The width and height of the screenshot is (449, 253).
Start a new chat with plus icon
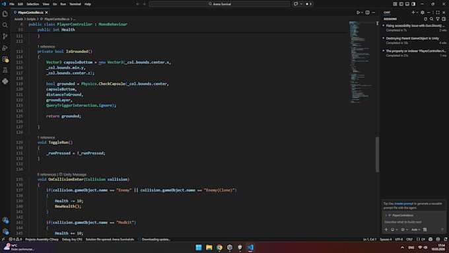pyautogui.click(x=413, y=13)
